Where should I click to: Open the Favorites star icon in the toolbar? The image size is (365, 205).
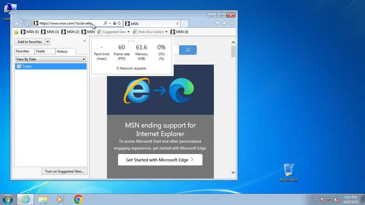point(224,23)
